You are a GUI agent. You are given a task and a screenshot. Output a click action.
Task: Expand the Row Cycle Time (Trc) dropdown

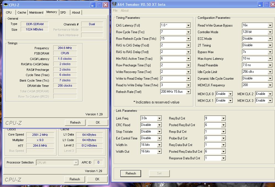click(x=188, y=32)
